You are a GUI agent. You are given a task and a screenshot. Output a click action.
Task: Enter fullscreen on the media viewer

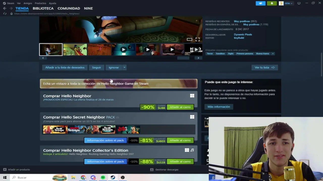click(198, 39)
